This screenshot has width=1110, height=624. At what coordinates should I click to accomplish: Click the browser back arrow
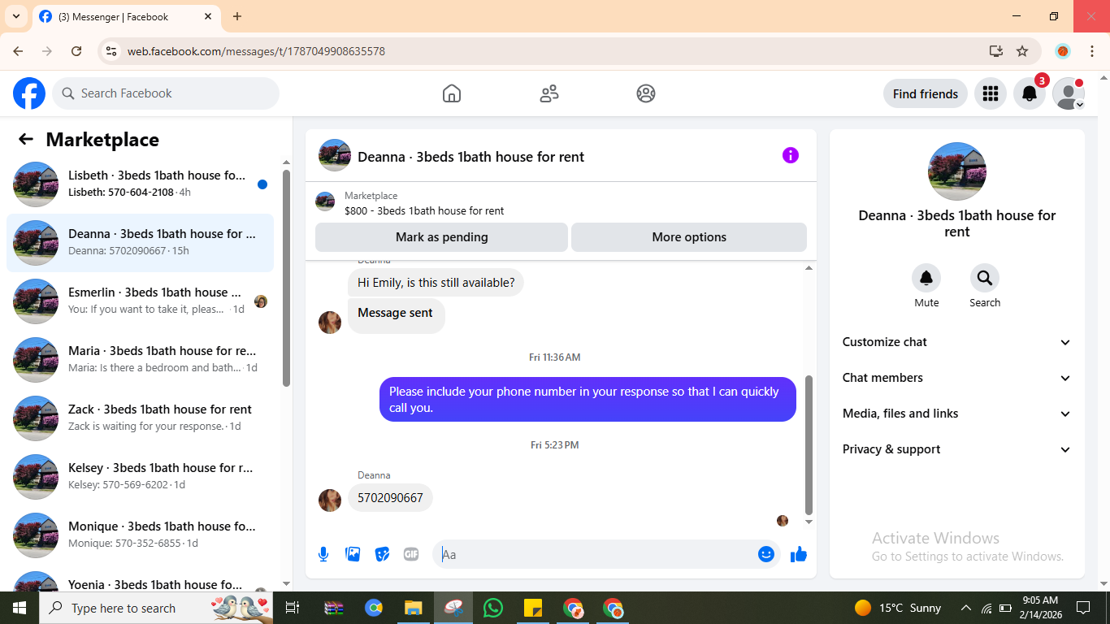tap(18, 51)
